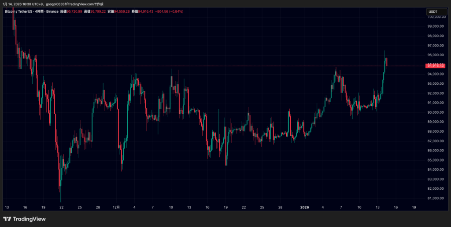Select the red 94,916.43 price label
This screenshot has height=227, width=451.
(435, 66)
